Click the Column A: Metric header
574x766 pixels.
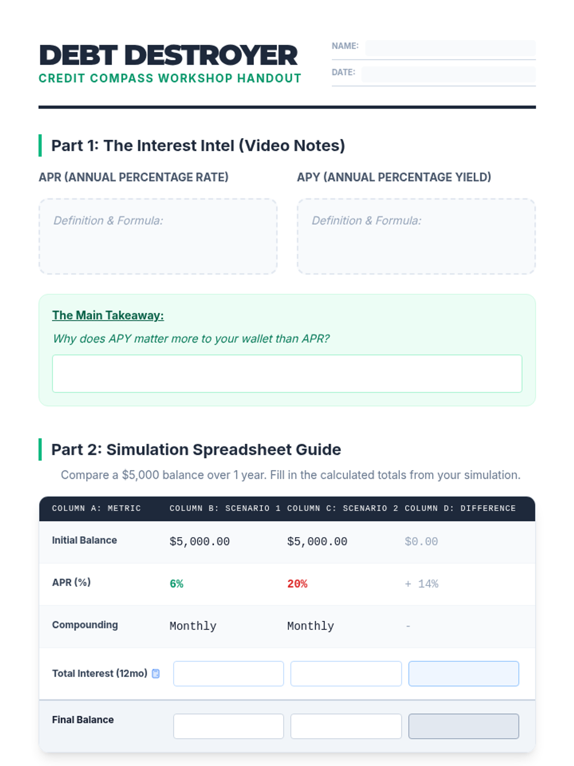tap(97, 508)
